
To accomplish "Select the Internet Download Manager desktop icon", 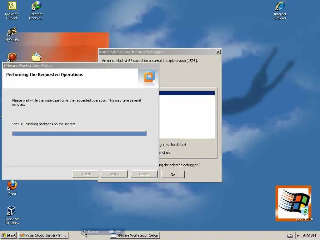I will (x=36, y=11).
